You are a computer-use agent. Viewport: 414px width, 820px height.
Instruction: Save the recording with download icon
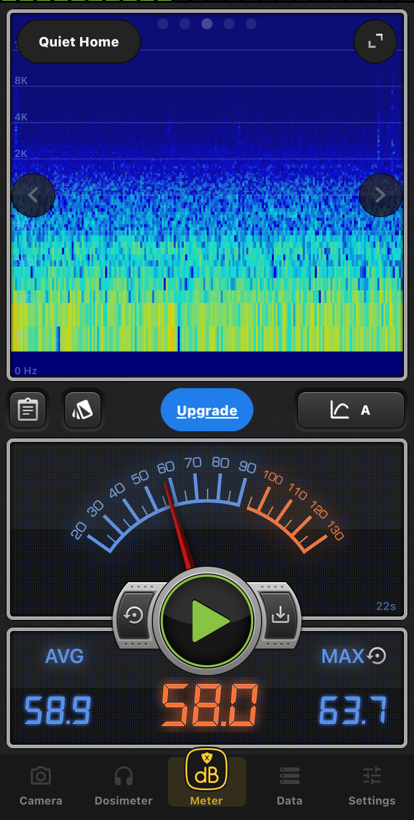click(280, 615)
